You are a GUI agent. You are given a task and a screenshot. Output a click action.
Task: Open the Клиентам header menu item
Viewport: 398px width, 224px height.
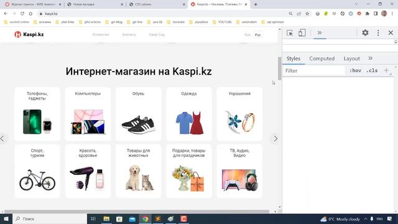pos(101,35)
